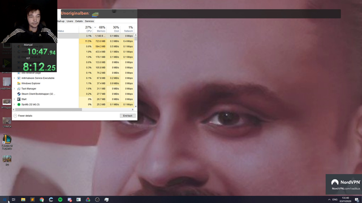This screenshot has height=203, width=362.
Task: Click the Windows Explorer folder icon in processes
Action: tap(19, 83)
